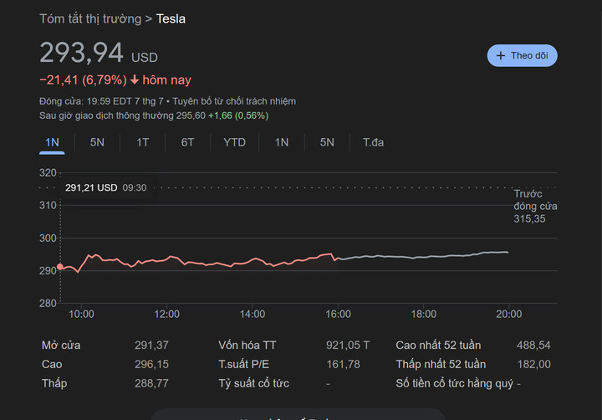
Task: Switch to the 1T one-month tab
Action: pyautogui.click(x=142, y=142)
